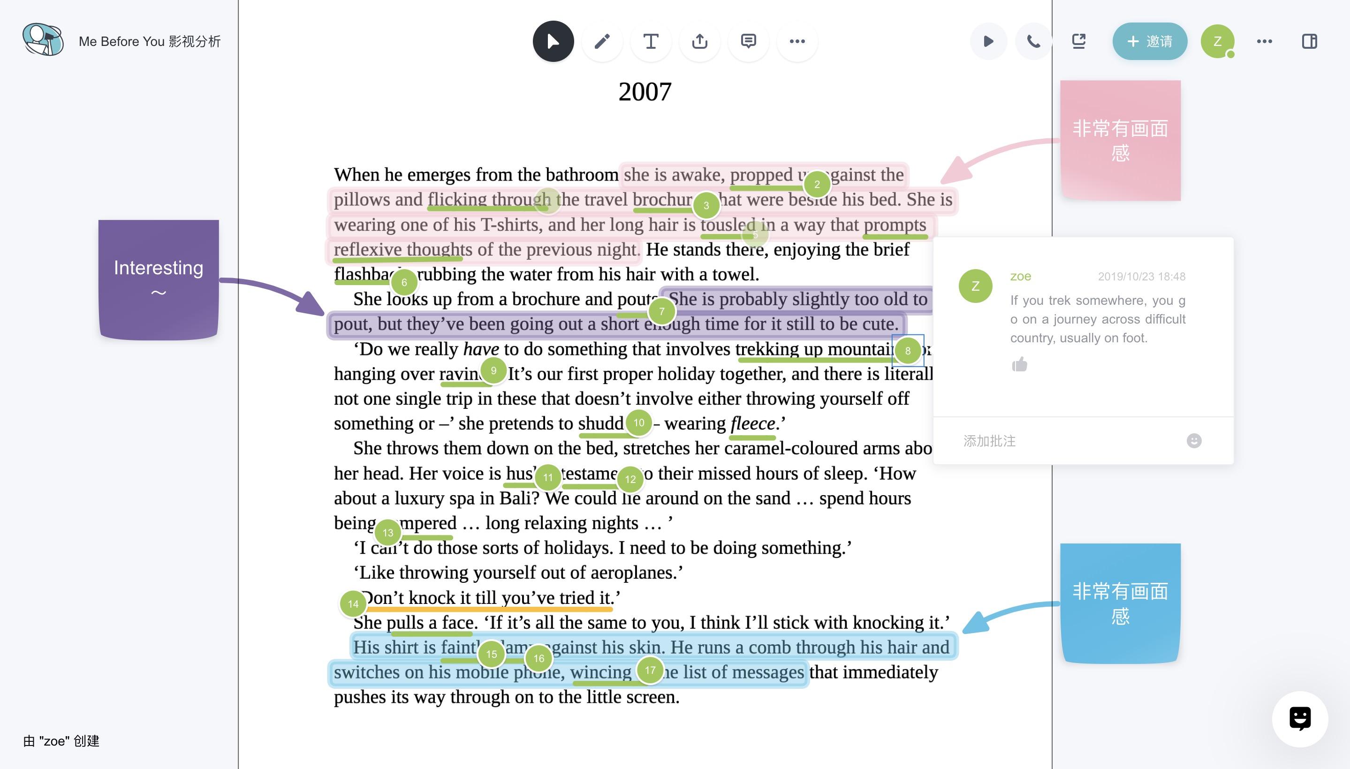Click the emoji icon in comment toolbar
Screen dimensions: 1350x769
pyautogui.click(x=1196, y=440)
